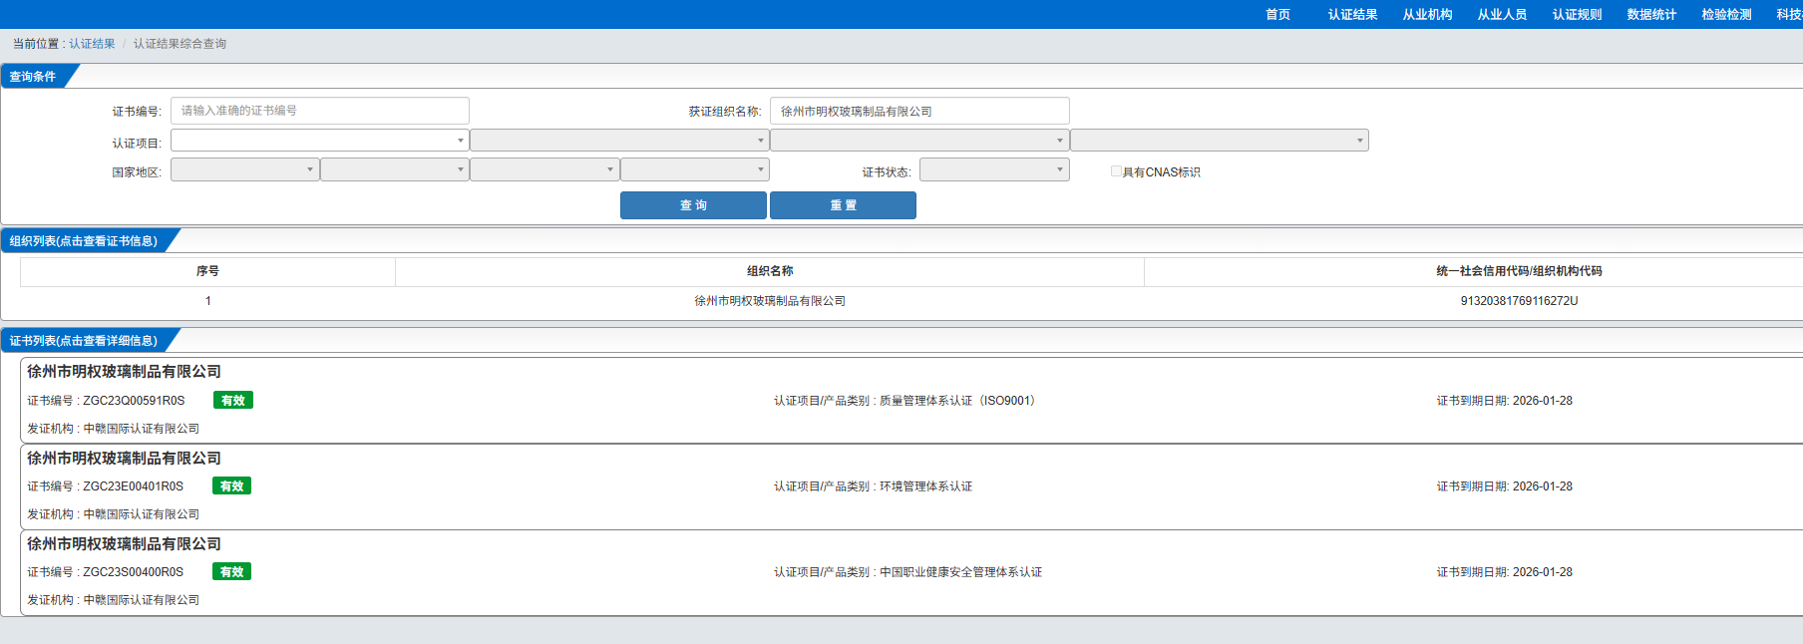Open the 证书状态 dropdown

[x=994, y=169]
